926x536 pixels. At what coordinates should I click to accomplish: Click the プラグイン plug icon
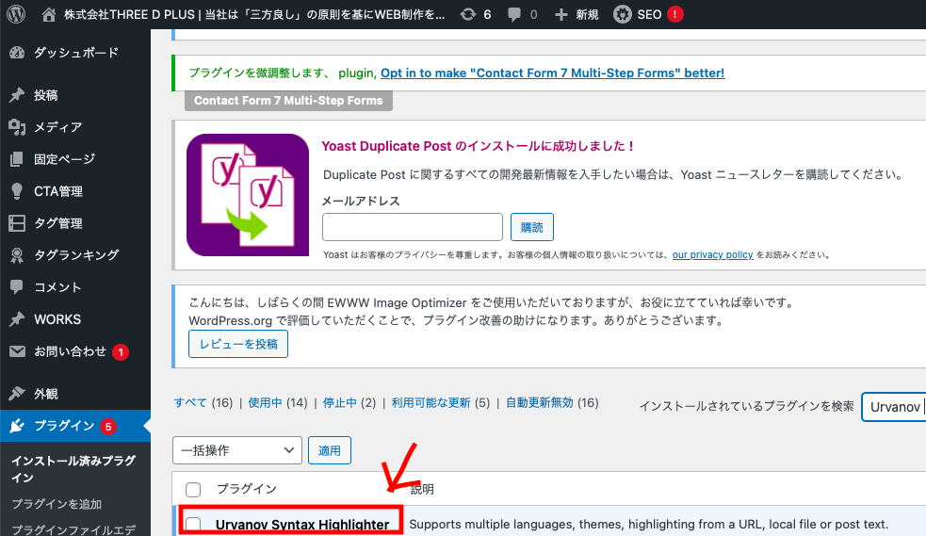(17, 426)
